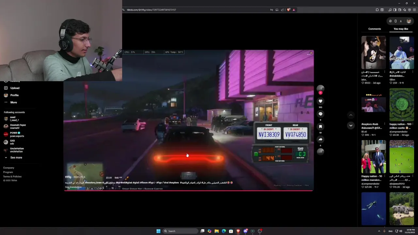Switch to the Comments tab

coord(375,29)
